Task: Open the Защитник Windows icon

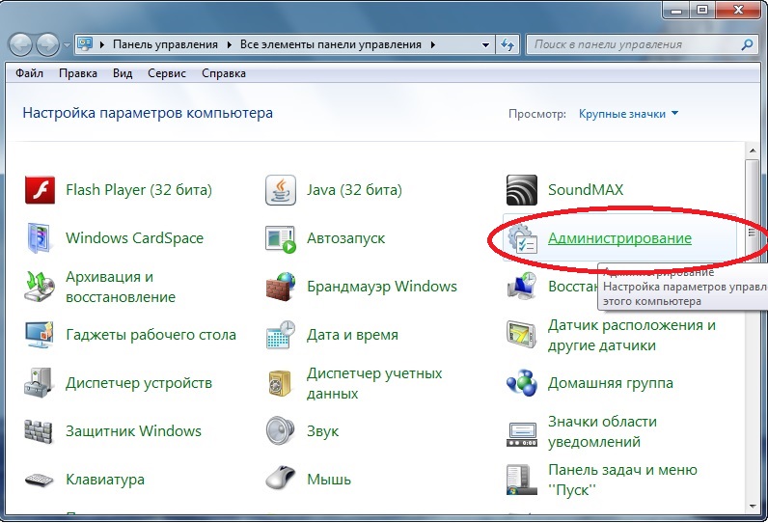Action: click(x=39, y=431)
